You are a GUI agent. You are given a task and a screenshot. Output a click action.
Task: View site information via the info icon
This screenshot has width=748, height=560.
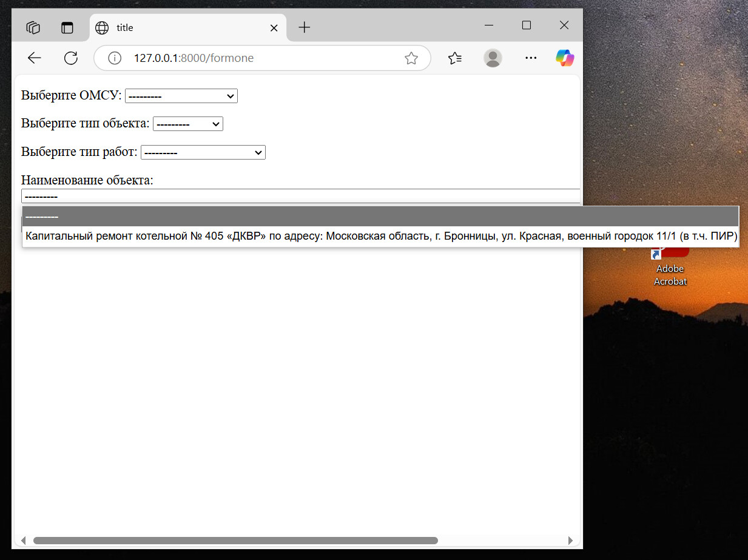pyautogui.click(x=114, y=58)
